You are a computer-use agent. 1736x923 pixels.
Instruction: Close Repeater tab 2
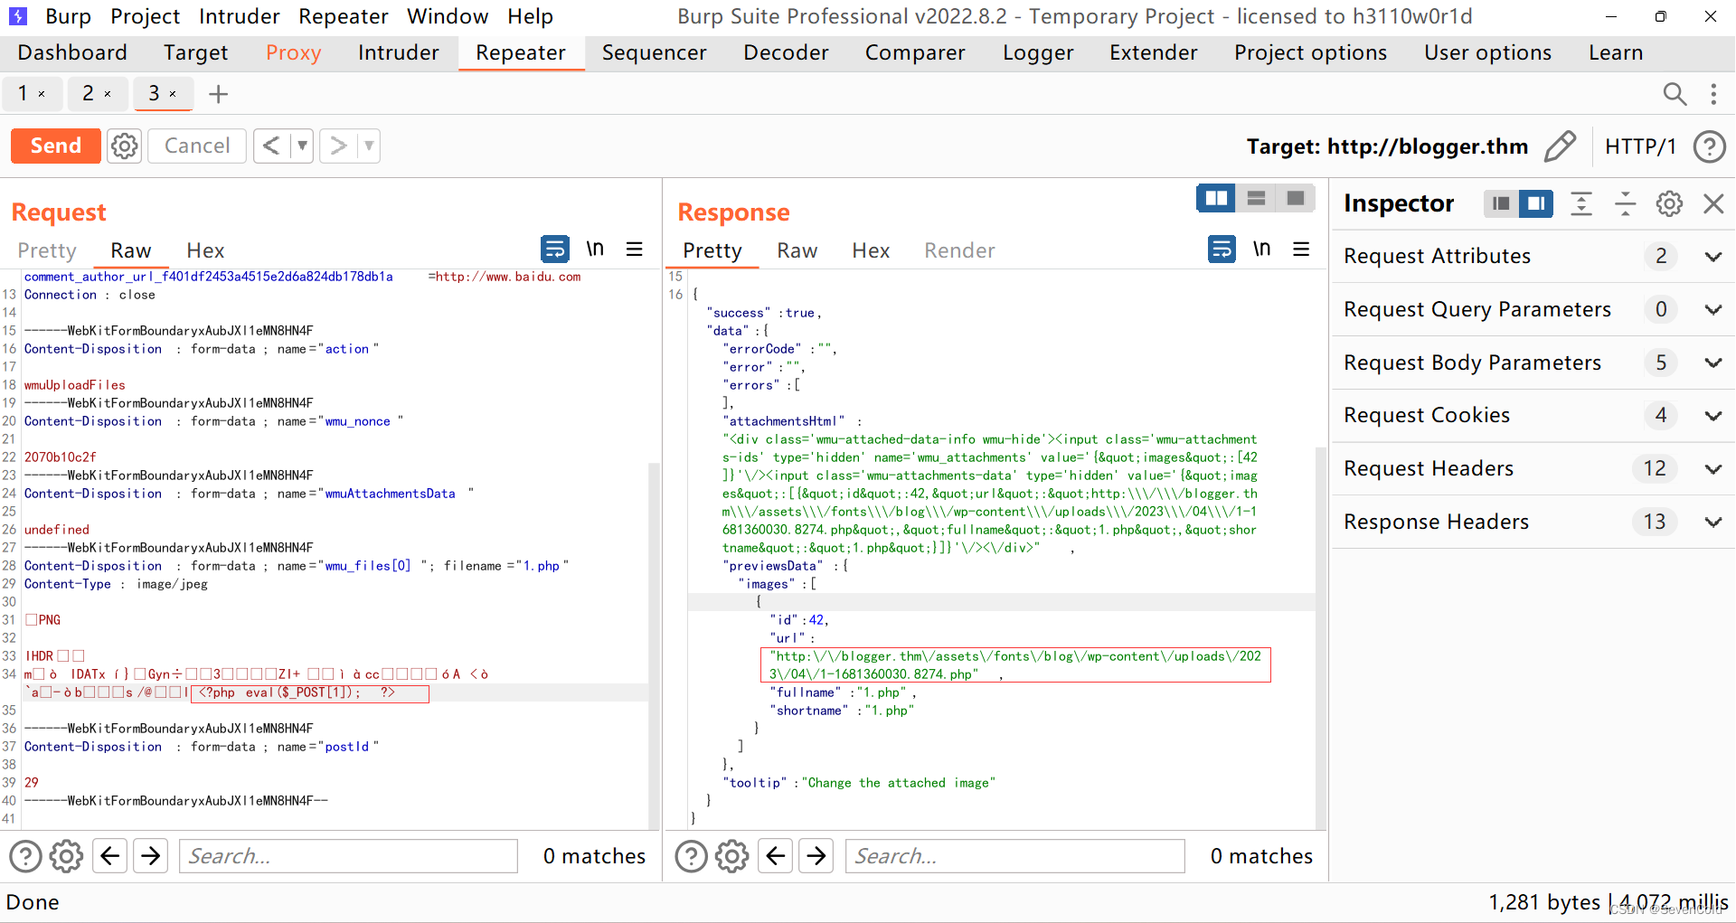click(108, 94)
